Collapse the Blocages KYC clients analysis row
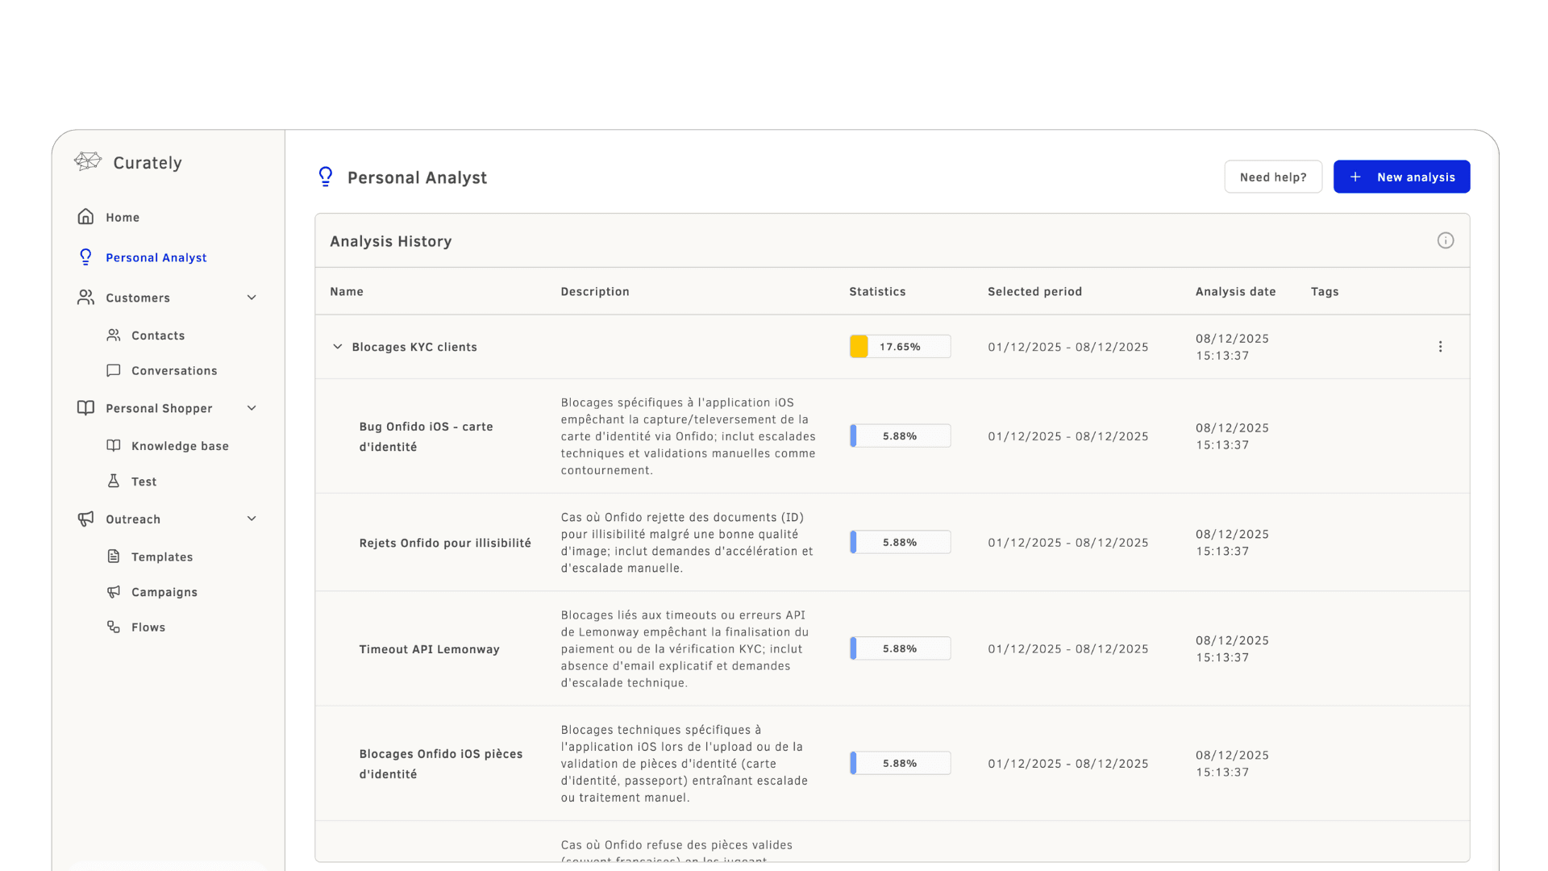Viewport: 1548px width, 871px height. [336, 347]
